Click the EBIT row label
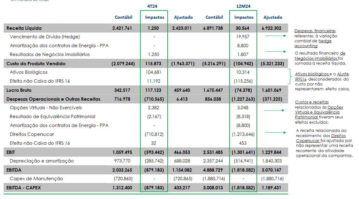359x199 pixels. click(11, 152)
